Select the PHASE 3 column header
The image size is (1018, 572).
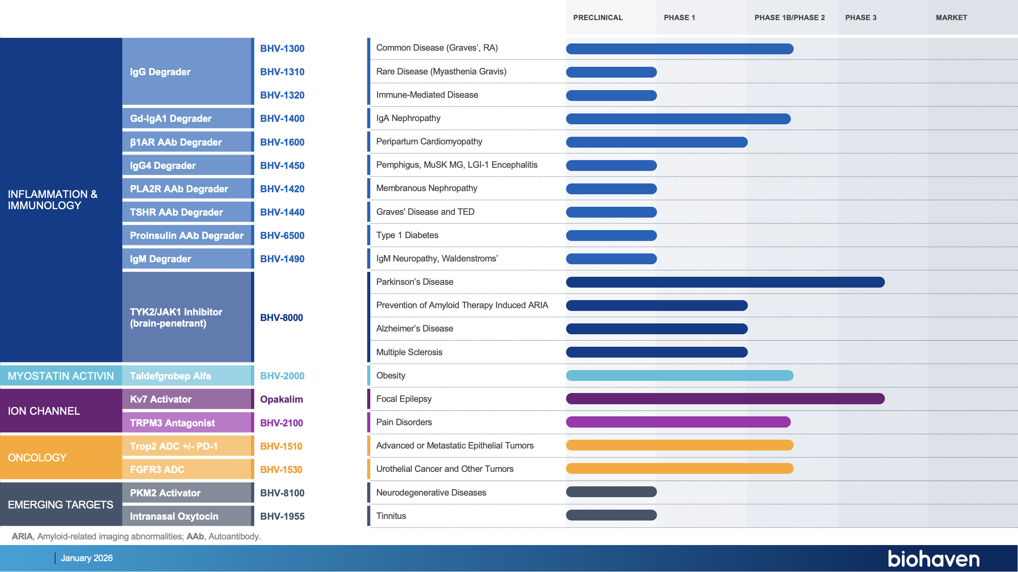[860, 18]
